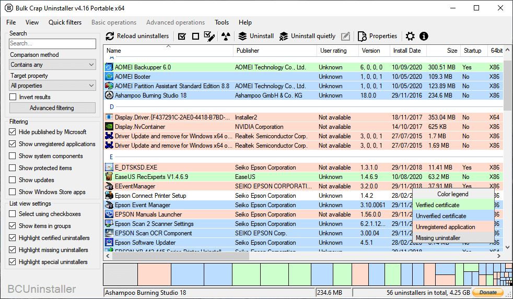Click the Uninstall quietly icon
Screen dimensions: 513x299
pyautogui.click(x=284, y=37)
